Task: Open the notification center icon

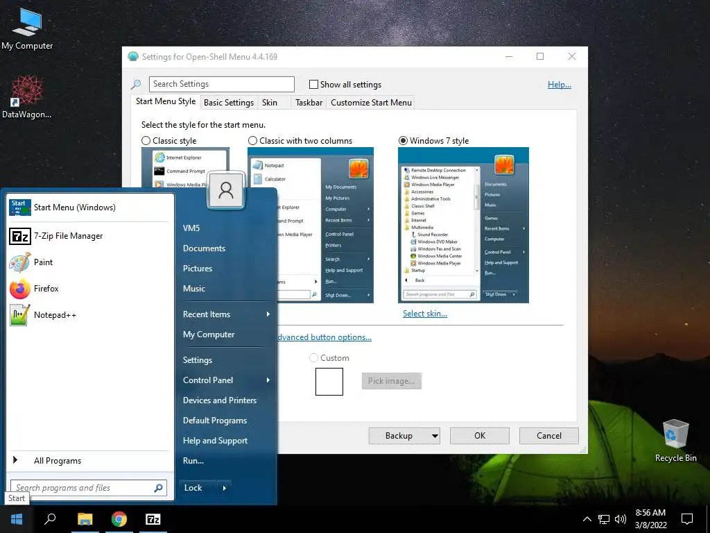Action: click(687, 519)
